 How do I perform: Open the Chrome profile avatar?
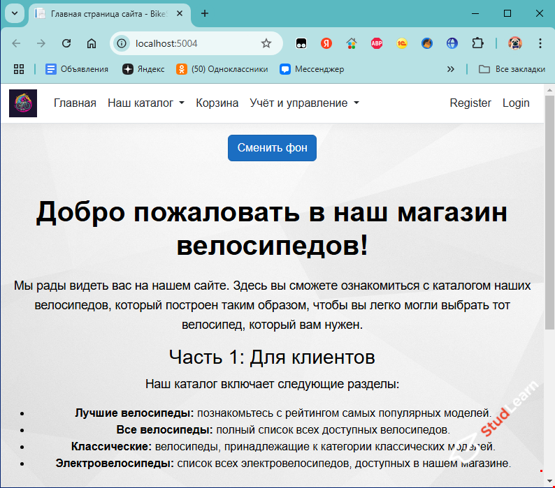pos(515,43)
